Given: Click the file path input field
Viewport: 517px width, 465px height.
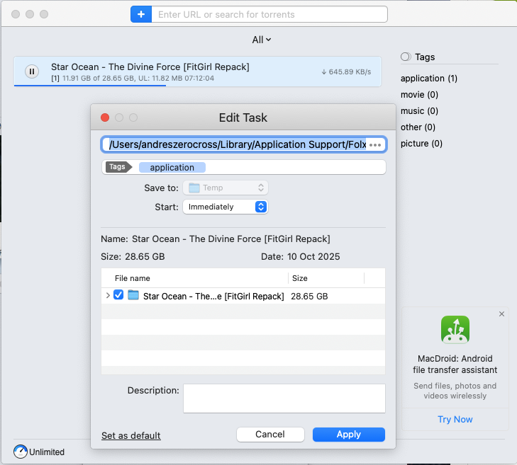Looking at the screenshot, I should tap(244, 144).
